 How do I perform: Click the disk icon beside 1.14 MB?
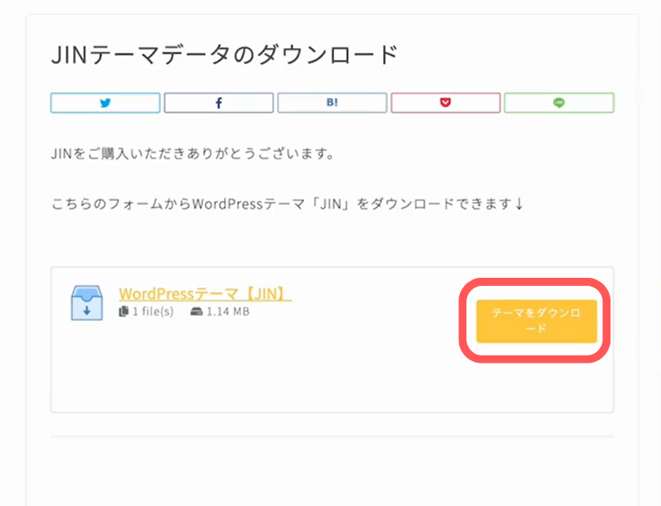click(196, 311)
